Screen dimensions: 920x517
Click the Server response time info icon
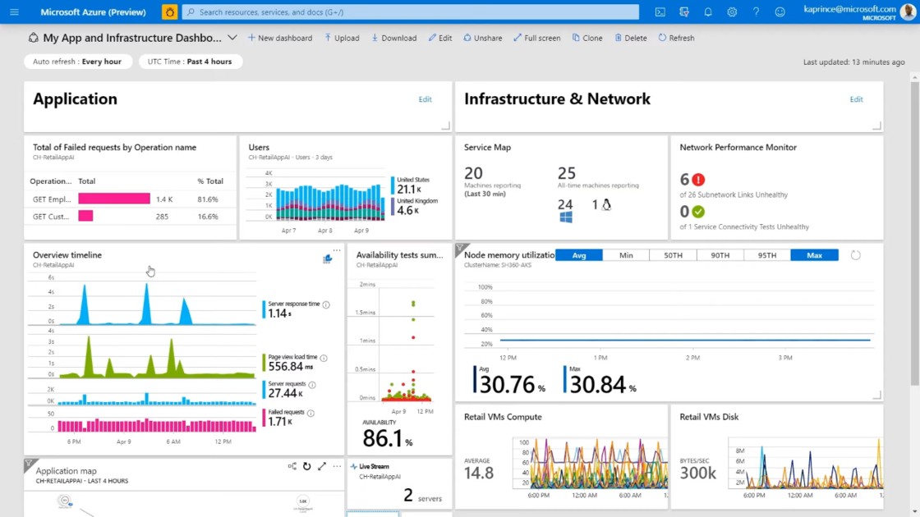click(x=326, y=304)
